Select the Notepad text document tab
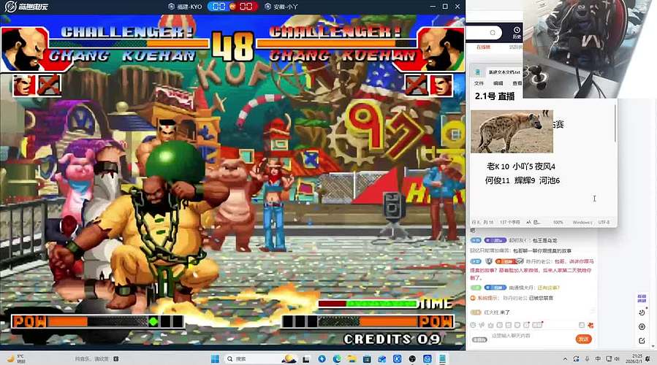 pos(501,72)
